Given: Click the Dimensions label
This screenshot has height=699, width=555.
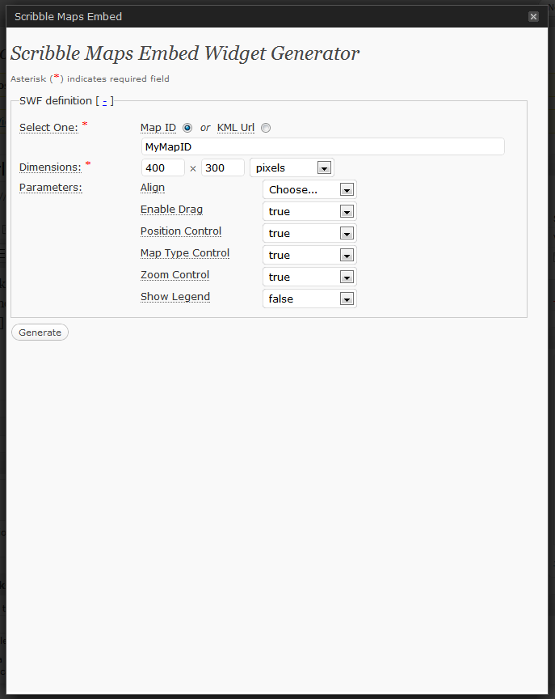Looking at the screenshot, I should point(50,167).
